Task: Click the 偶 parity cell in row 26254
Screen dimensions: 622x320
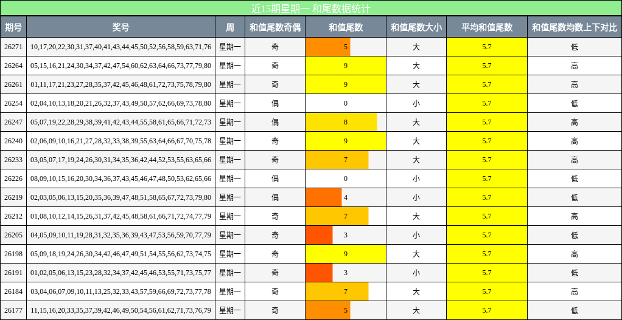Action: click(275, 103)
